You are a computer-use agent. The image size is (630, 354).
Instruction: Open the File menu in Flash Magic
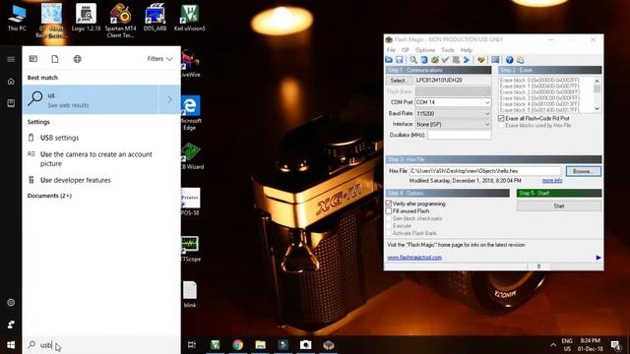tap(391, 50)
